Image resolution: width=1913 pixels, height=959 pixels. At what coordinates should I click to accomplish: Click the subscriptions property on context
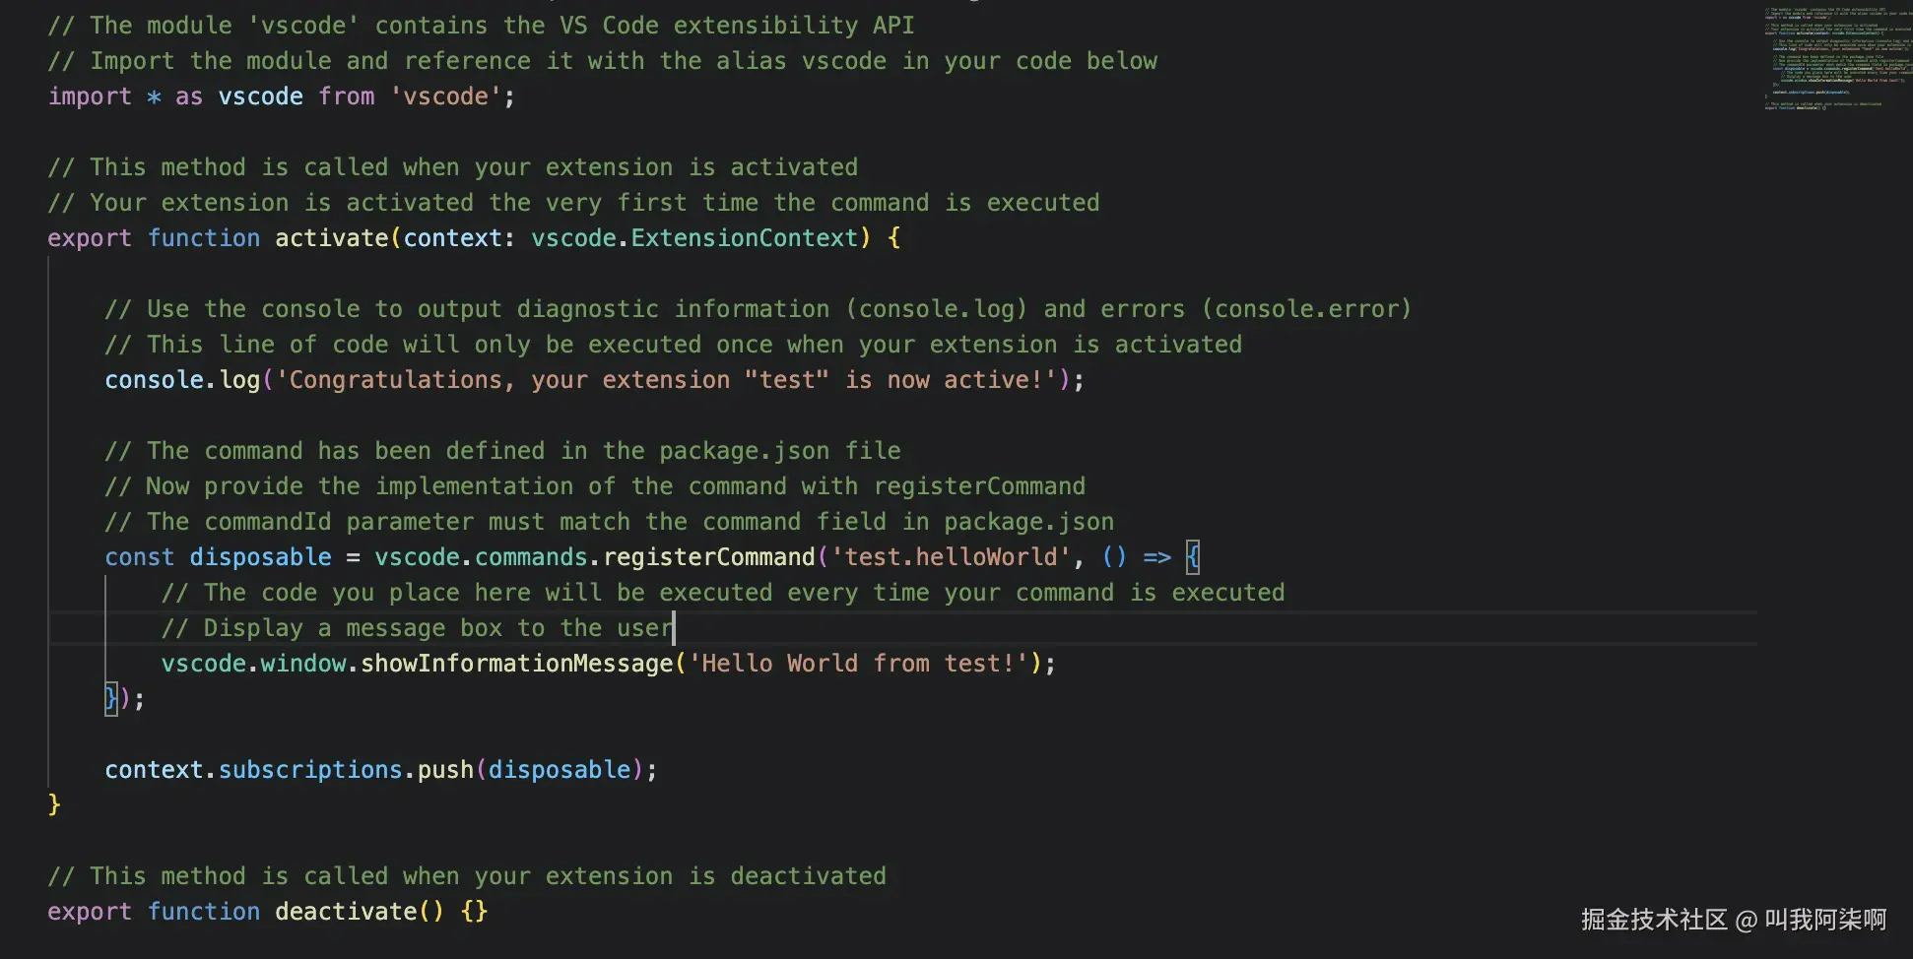[310, 770]
